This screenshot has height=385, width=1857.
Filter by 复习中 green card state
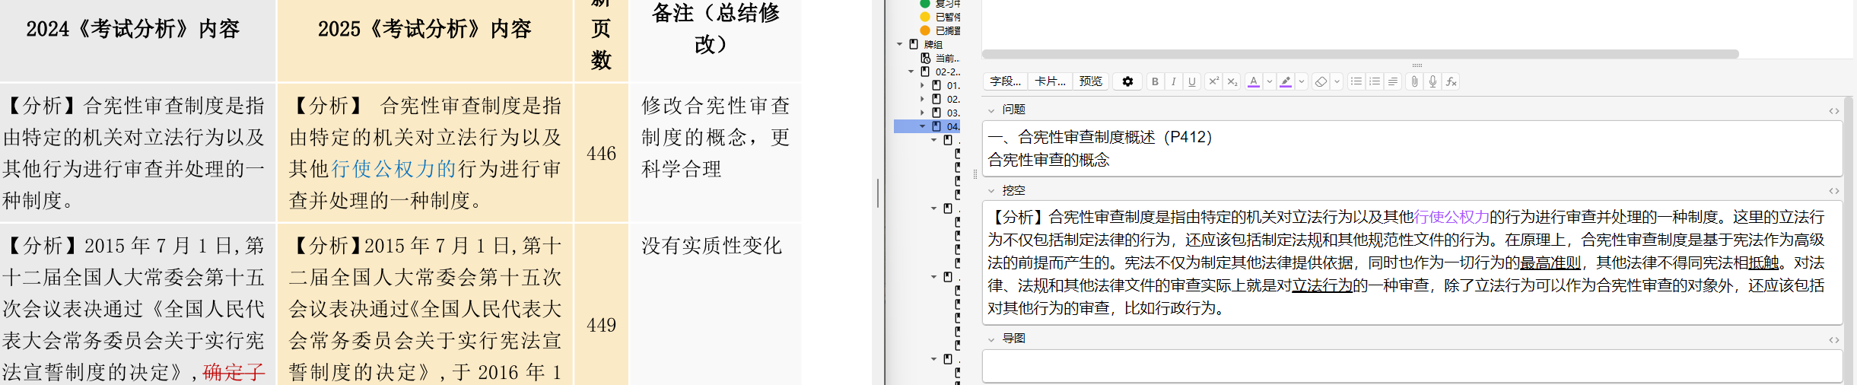coord(940,4)
